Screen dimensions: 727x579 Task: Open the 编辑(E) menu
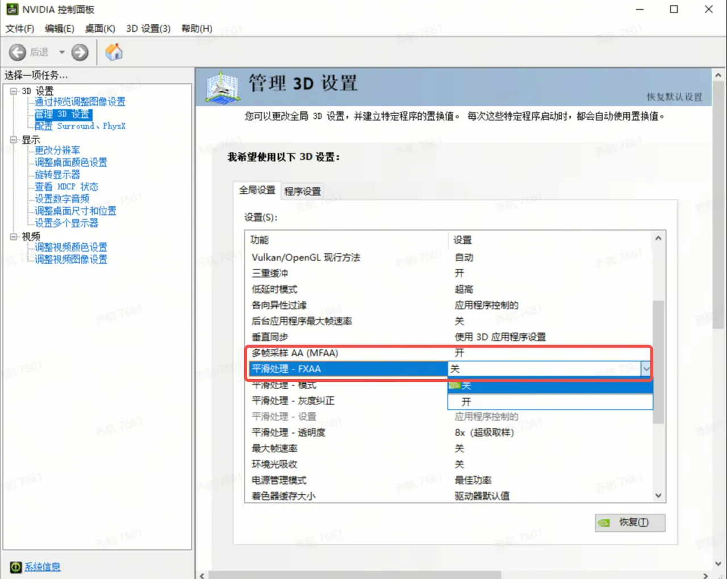60,28
